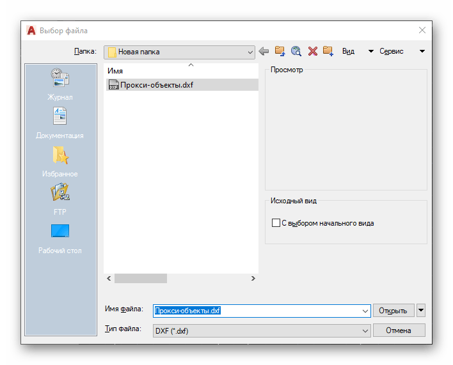
Task: Close the Выбор файла dialog
Action: tap(422, 30)
